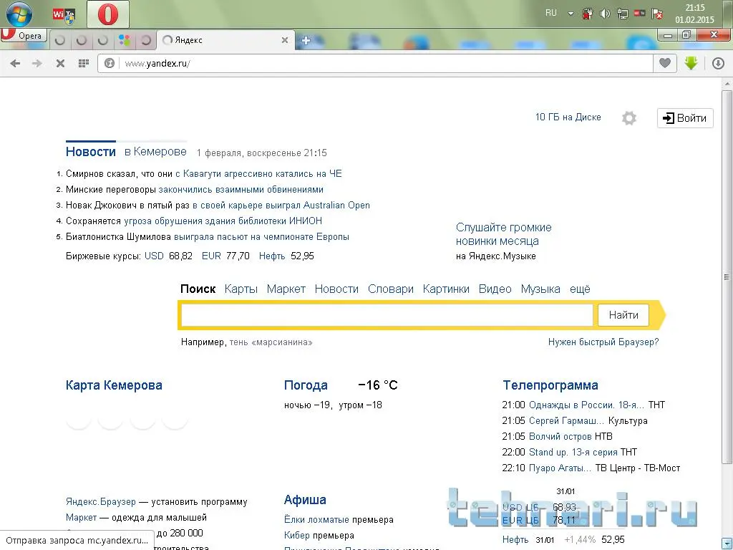
Task: Open a new tab with plus button
Action: (x=306, y=40)
